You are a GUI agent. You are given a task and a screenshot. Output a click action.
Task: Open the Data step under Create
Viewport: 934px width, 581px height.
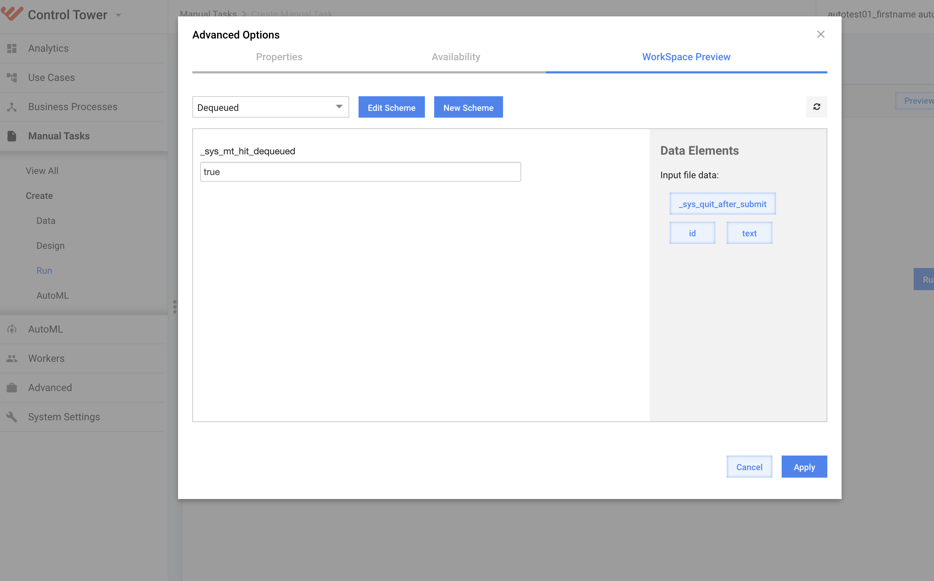[46, 221]
